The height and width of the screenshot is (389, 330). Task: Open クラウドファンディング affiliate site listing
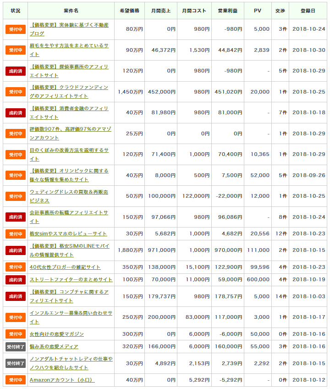point(69,88)
